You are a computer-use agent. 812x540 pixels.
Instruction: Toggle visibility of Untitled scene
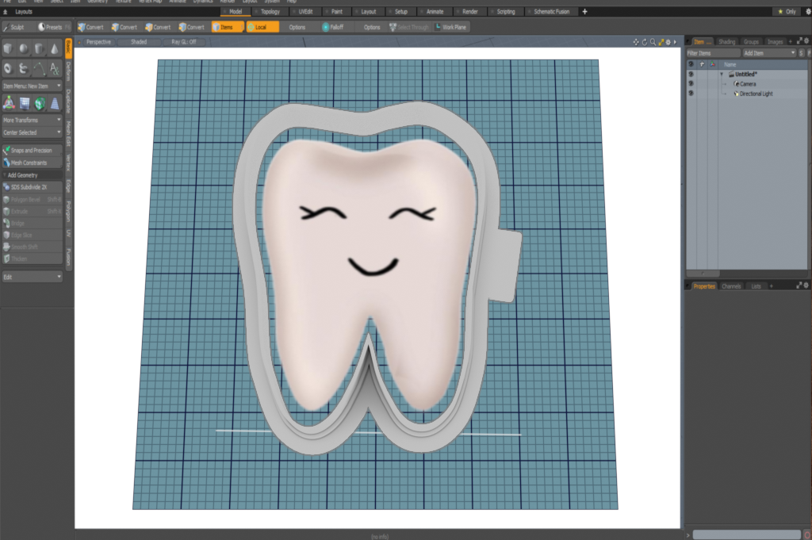691,74
